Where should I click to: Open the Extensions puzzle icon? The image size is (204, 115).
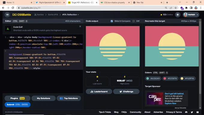[x=186, y=8]
